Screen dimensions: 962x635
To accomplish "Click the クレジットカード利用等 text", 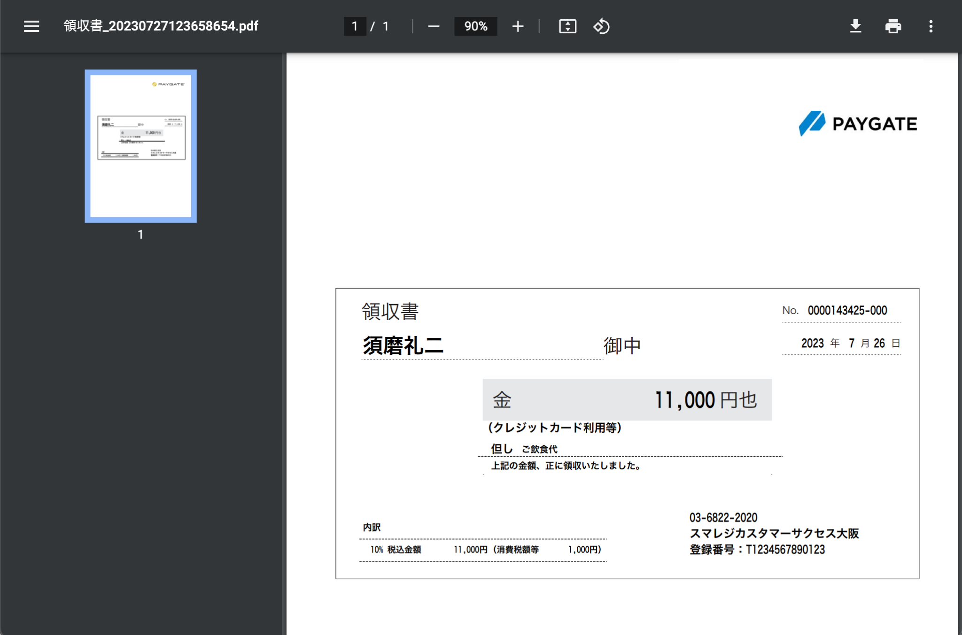I will coord(555,428).
